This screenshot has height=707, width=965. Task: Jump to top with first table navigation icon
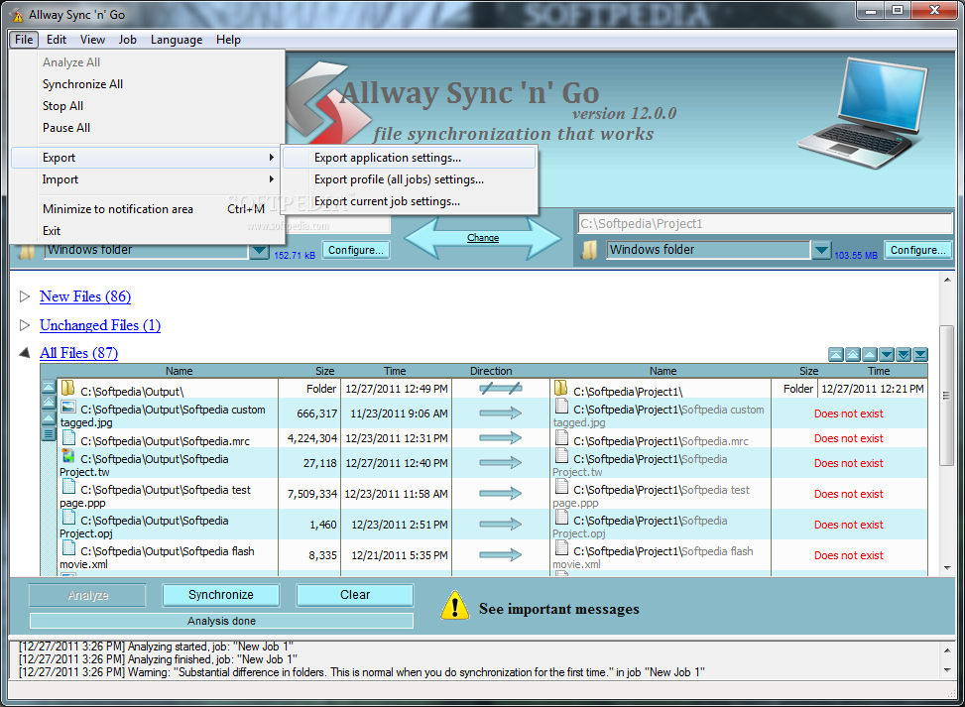pyautogui.click(x=836, y=354)
